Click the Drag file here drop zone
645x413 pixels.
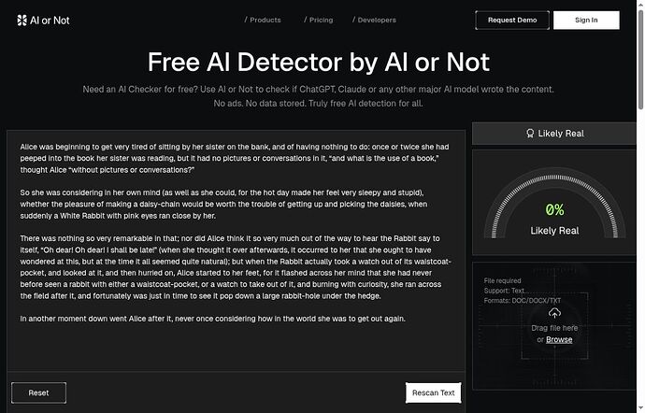[554, 326]
